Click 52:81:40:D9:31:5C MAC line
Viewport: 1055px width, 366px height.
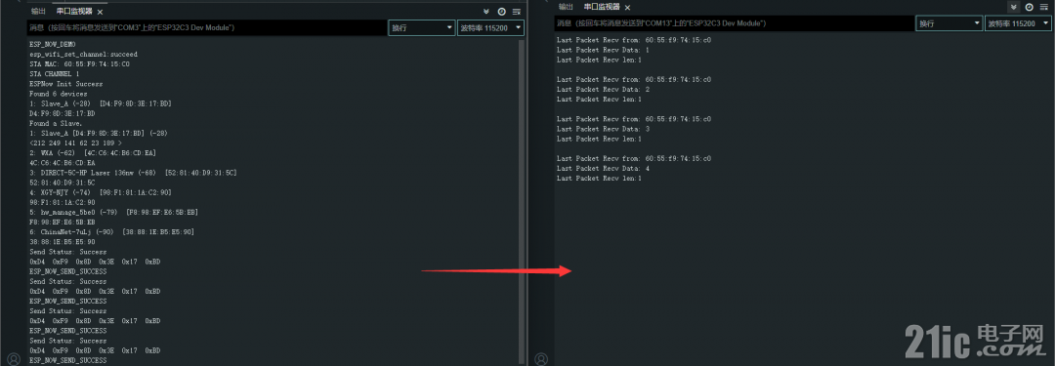tap(62, 183)
